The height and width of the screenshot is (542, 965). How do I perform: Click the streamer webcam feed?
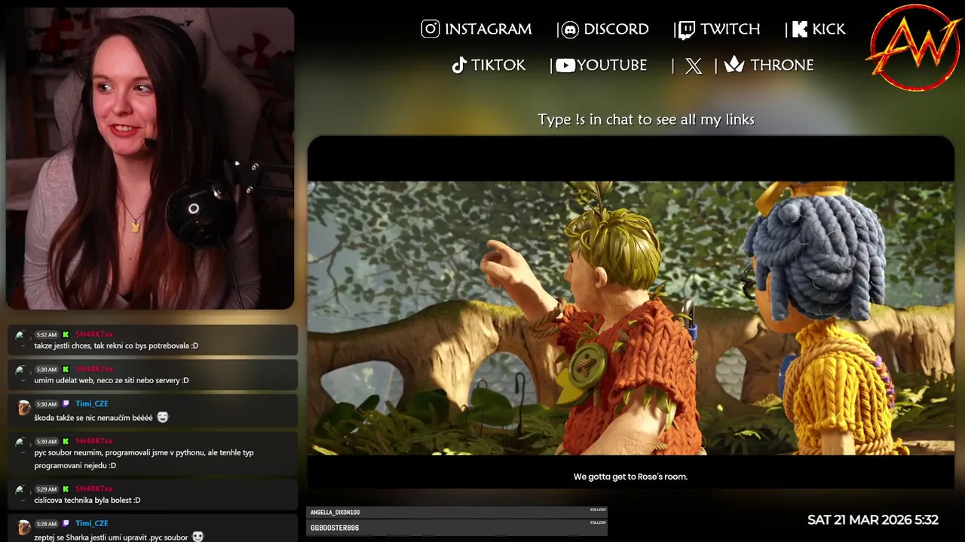coord(150,158)
